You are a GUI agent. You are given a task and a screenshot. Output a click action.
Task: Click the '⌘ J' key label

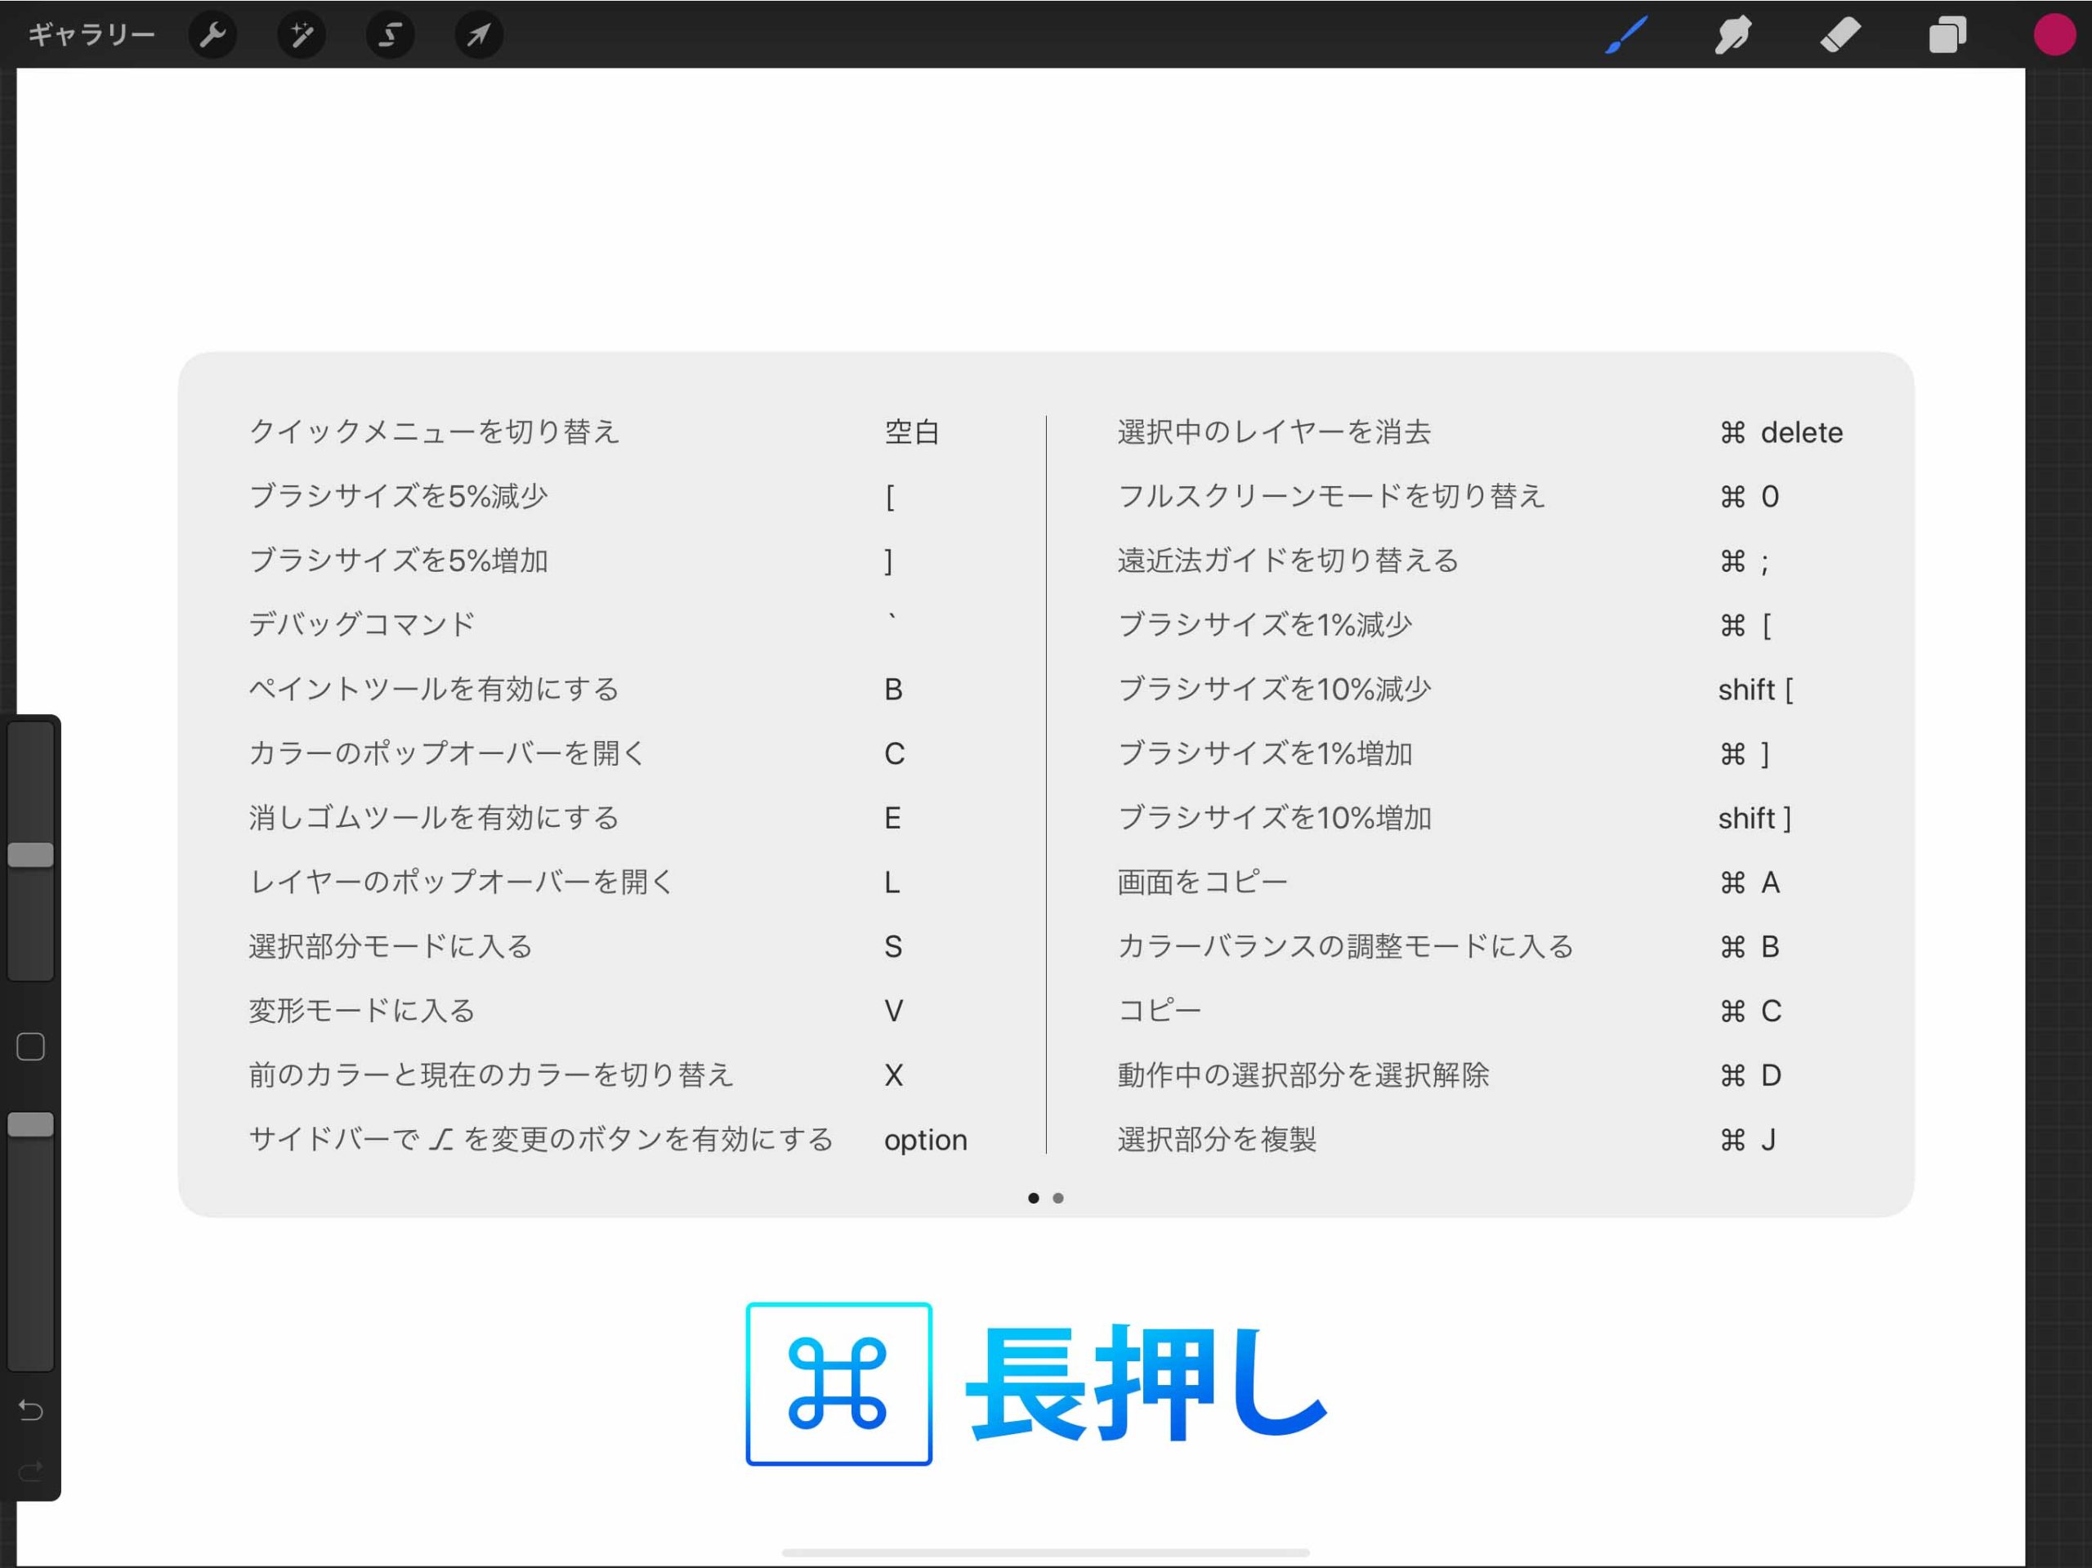[x=1747, y=1141]
